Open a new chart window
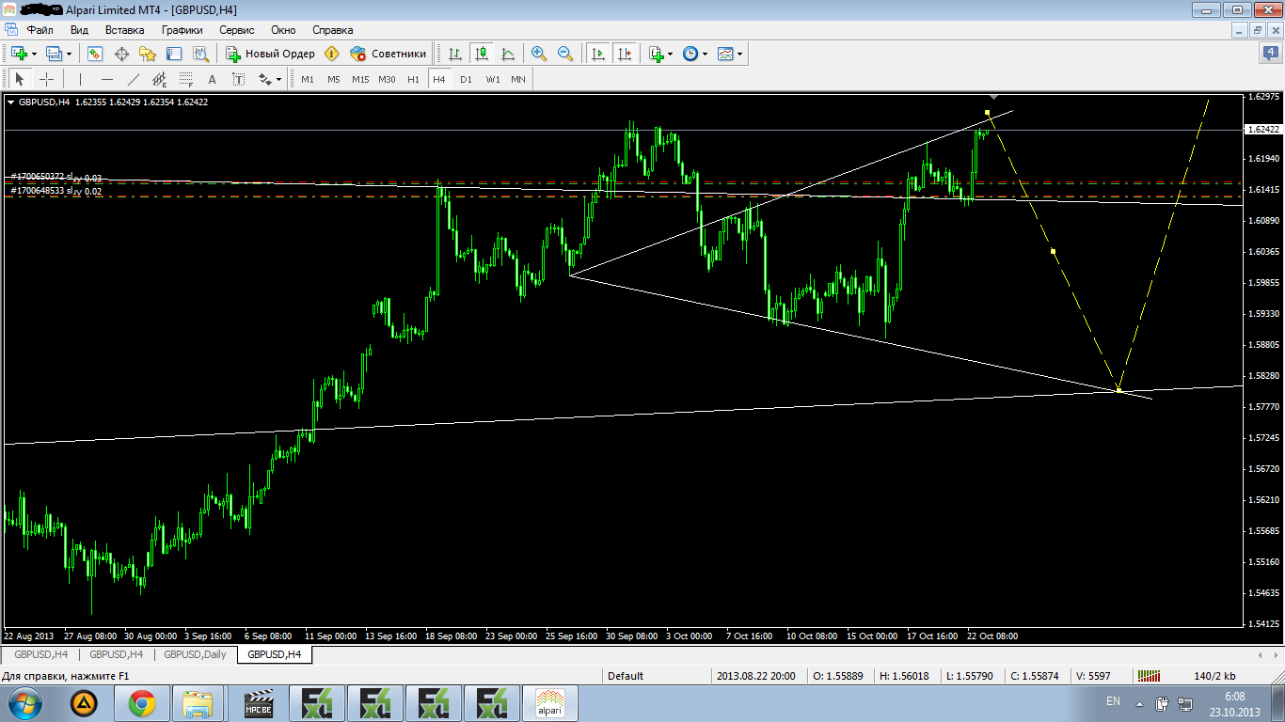This screenshot has width=1285, height=722. (18, 54)
